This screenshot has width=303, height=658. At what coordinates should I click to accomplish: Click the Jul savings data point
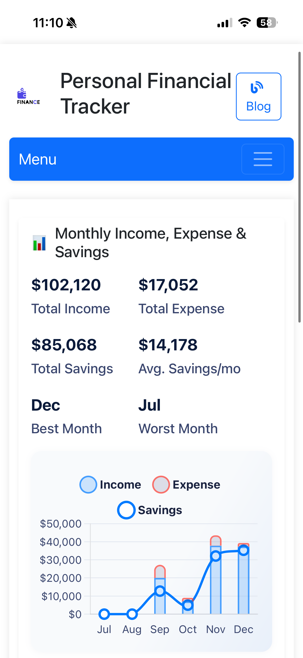pyautogui.click(x=104, y=614)
